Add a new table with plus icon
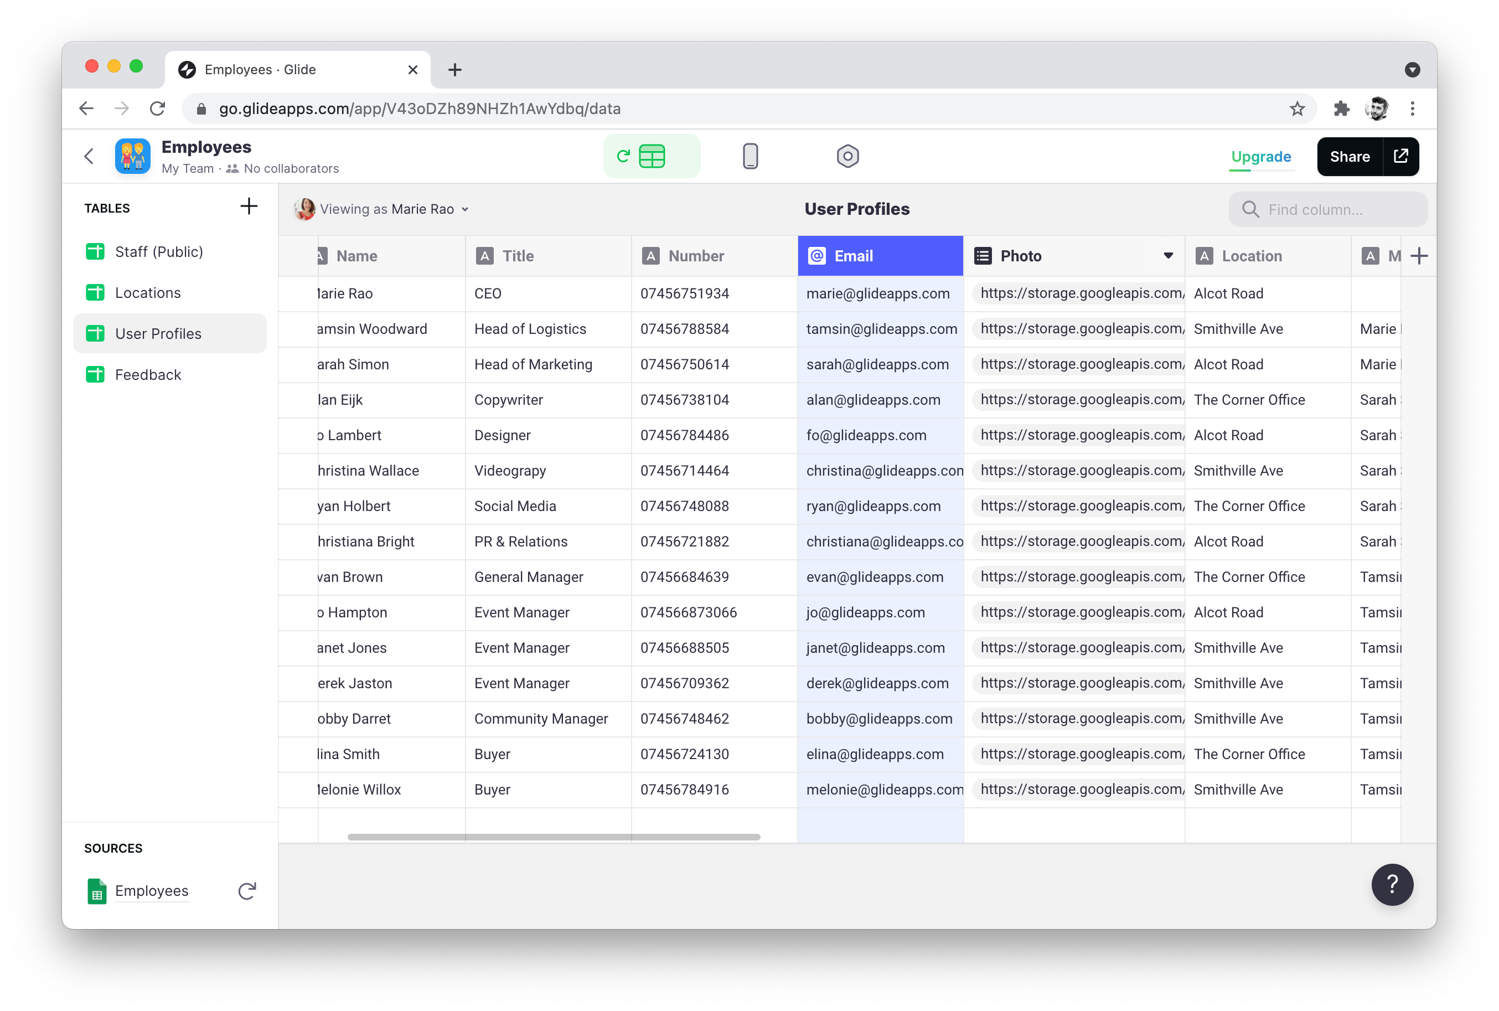Viewport: 1499px width, 1011px height. (x=249, y=207)
